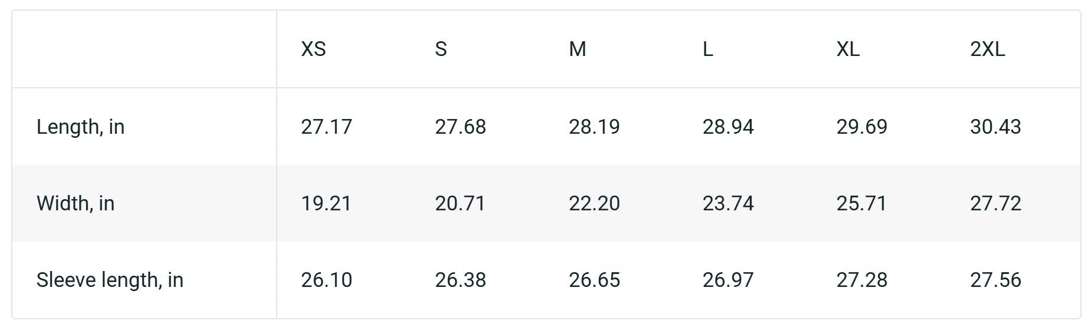Image resolution: width=1091 pixels, height=327 pixels.
Task: Click the "Sleeve length, in" row label
Action: click(110, 280)
